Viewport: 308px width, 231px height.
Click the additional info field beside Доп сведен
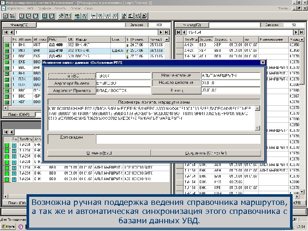point(178,139)
